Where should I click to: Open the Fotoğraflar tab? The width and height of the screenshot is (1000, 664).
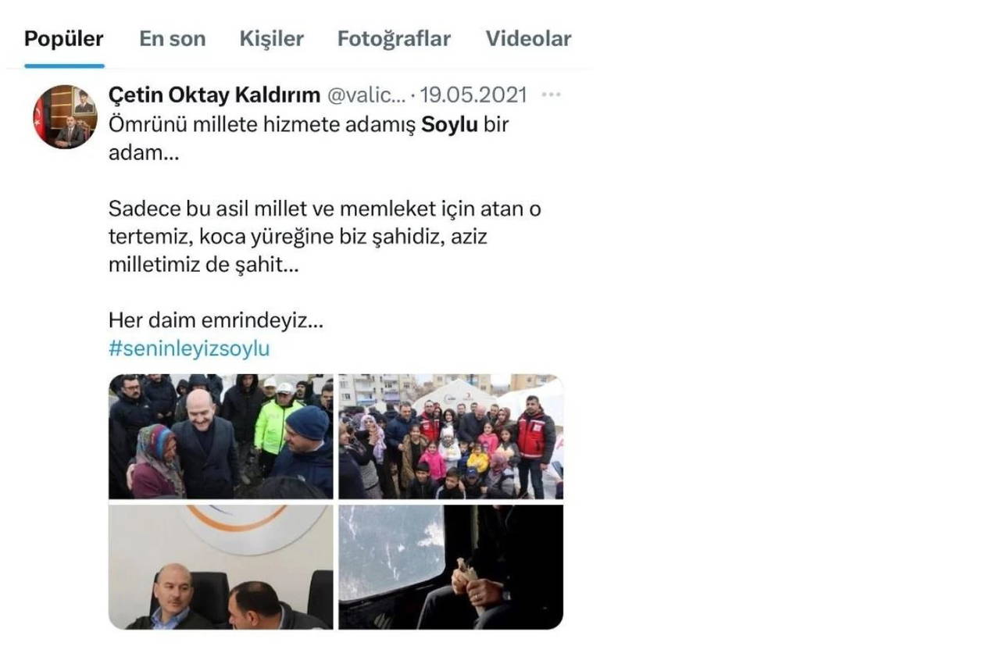[394, 39]
